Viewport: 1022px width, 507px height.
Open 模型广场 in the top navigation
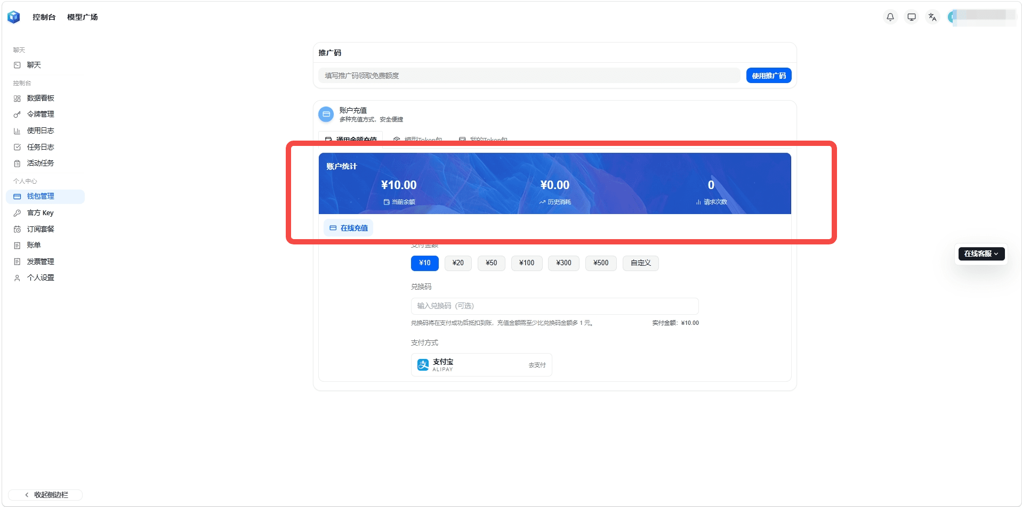[82, 17]
